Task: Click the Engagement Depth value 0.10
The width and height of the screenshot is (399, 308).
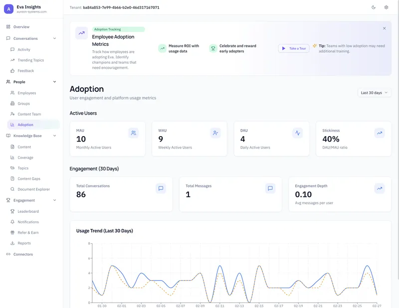Action: (303, 194)
